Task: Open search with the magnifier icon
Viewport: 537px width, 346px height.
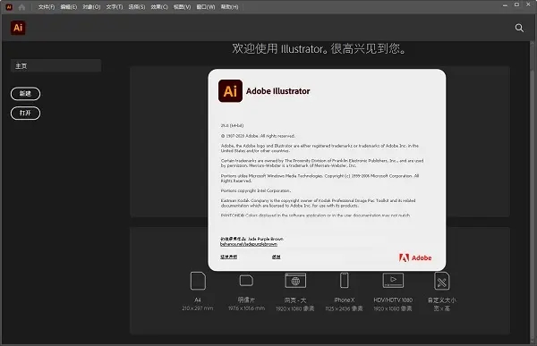Action: (519, 28)
